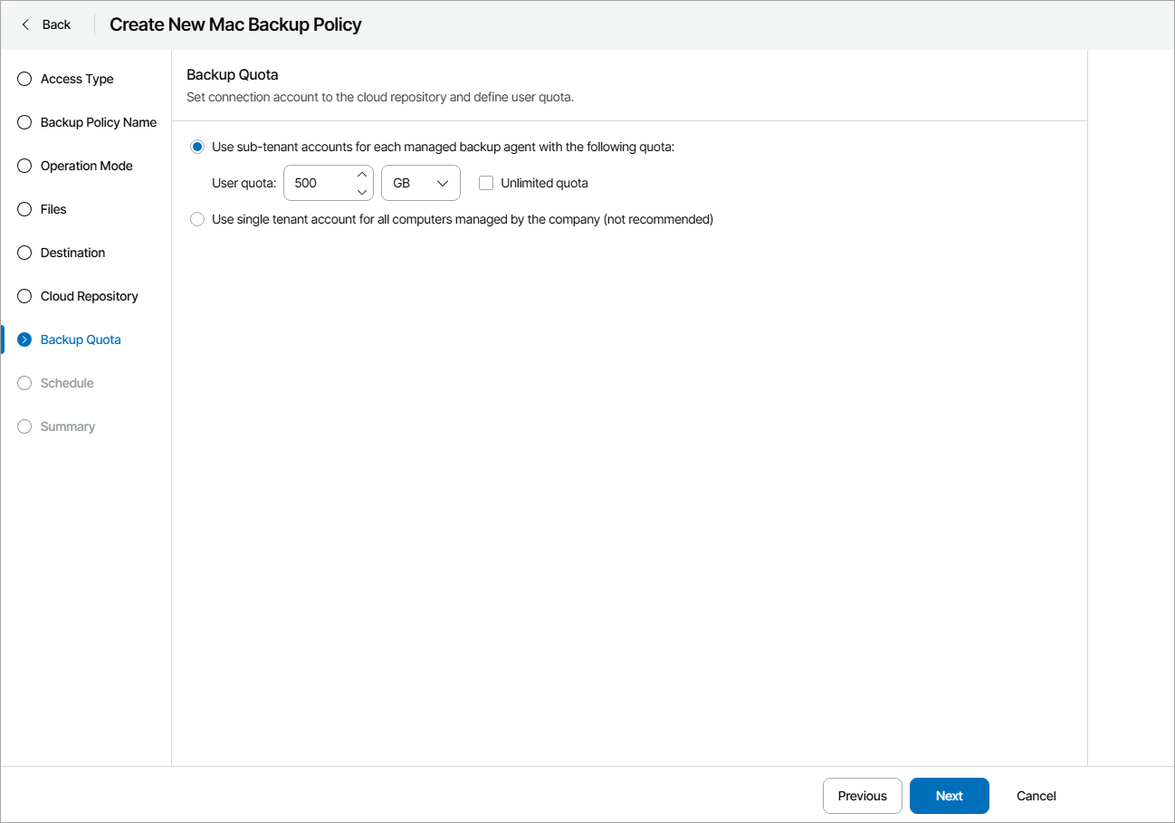Enable the Unlimited quota checkbox

click(x=486, y=183)
